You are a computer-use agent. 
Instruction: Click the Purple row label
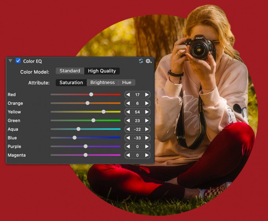14,146
